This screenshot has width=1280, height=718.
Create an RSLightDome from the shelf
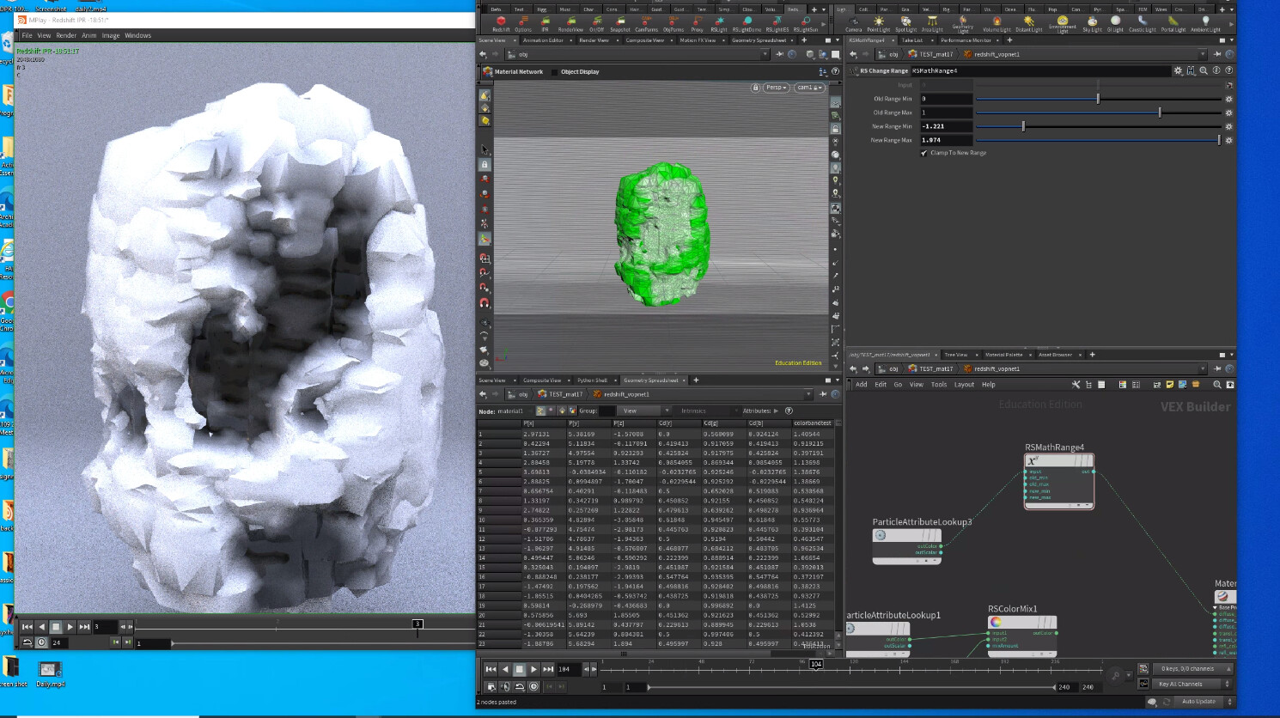(x=747, y=21)
